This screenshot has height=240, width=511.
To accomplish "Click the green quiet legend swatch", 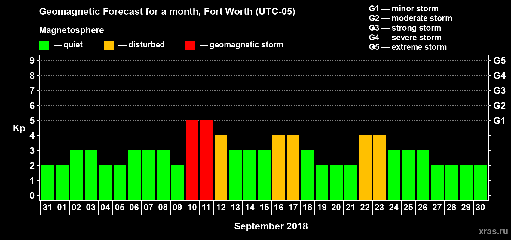I will (x=44, y=45).
